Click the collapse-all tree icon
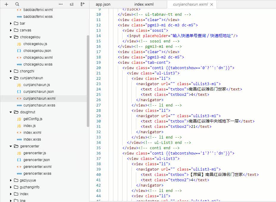 point(72,4)
